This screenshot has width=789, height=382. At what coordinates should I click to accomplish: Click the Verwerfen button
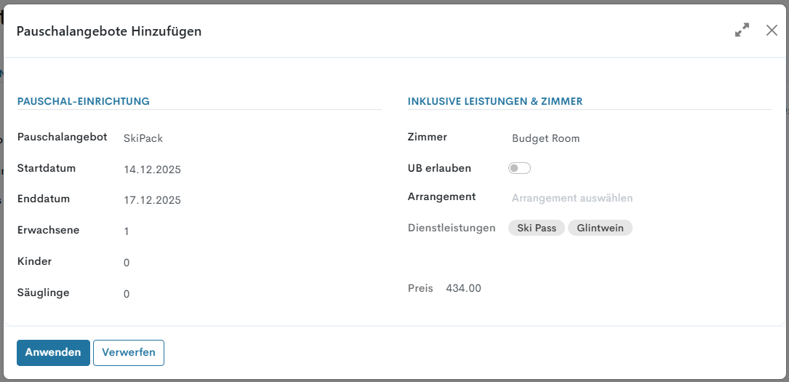(129, 352)
